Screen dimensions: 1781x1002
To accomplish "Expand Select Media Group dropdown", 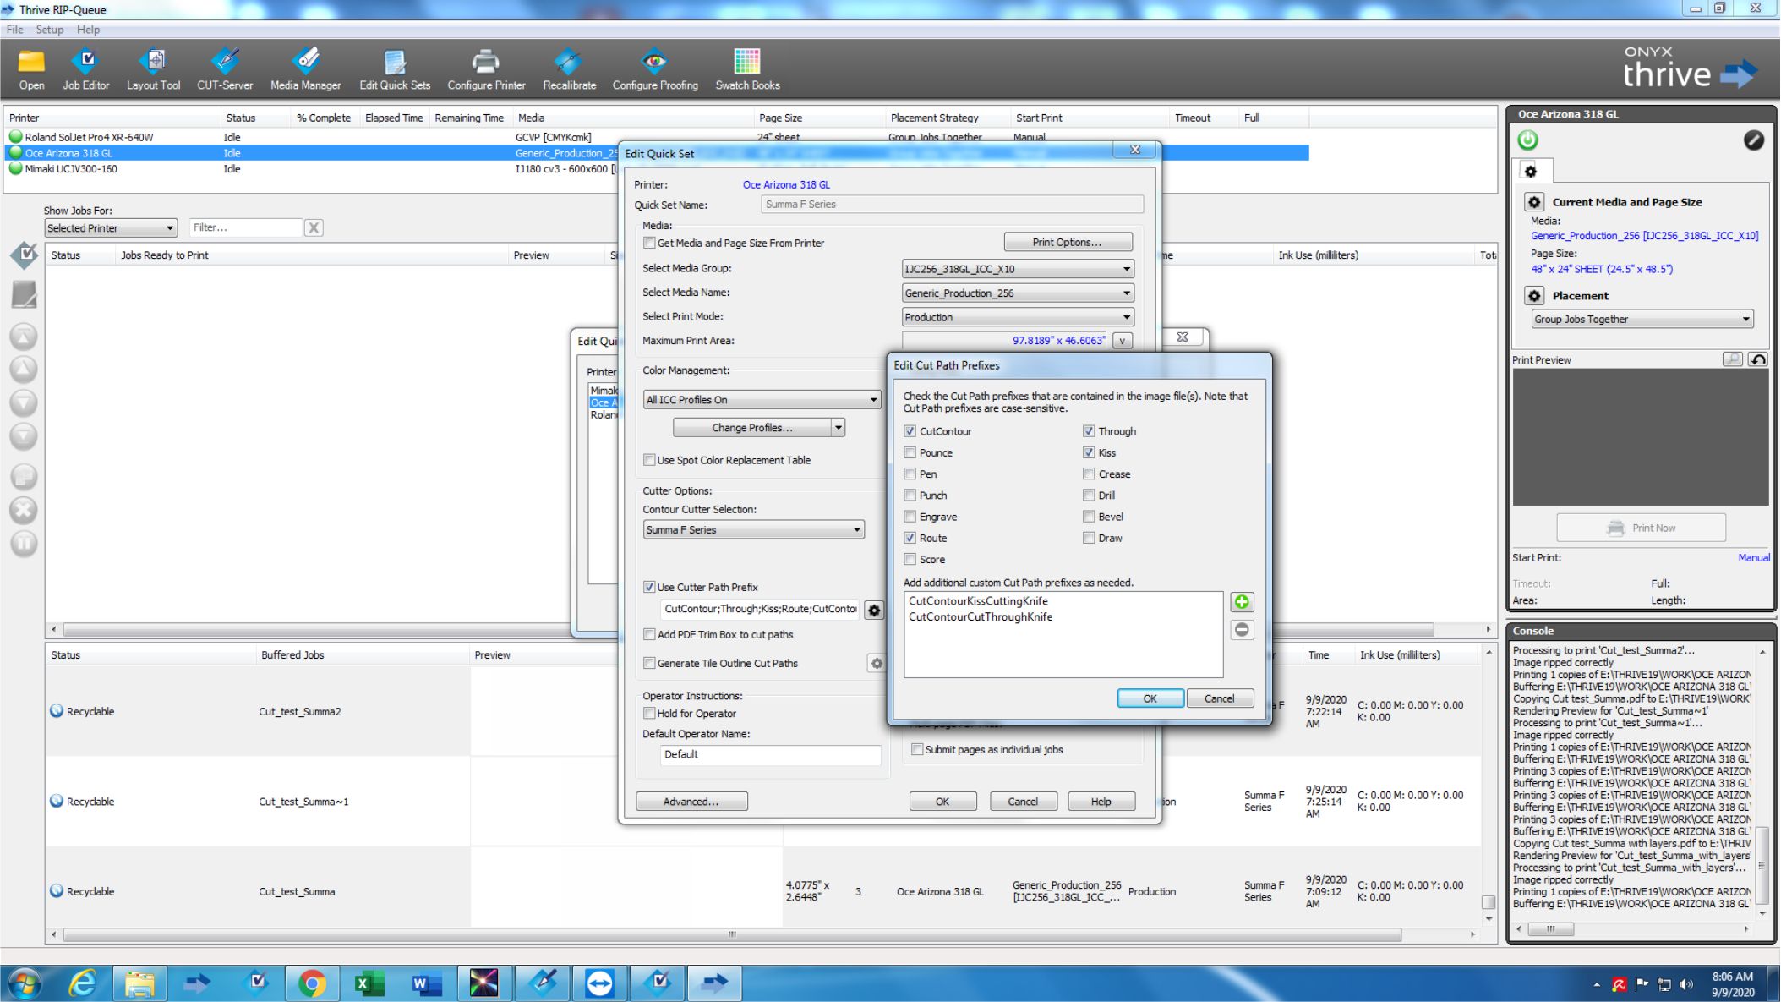I will (1018, 269).
